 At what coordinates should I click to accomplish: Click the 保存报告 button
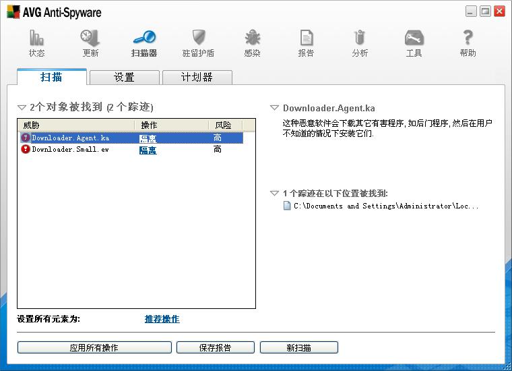[215, 347]
